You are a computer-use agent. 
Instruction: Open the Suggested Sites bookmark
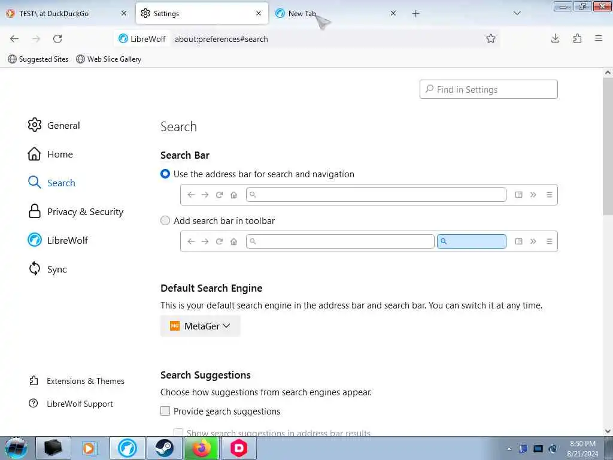(38, 59)
